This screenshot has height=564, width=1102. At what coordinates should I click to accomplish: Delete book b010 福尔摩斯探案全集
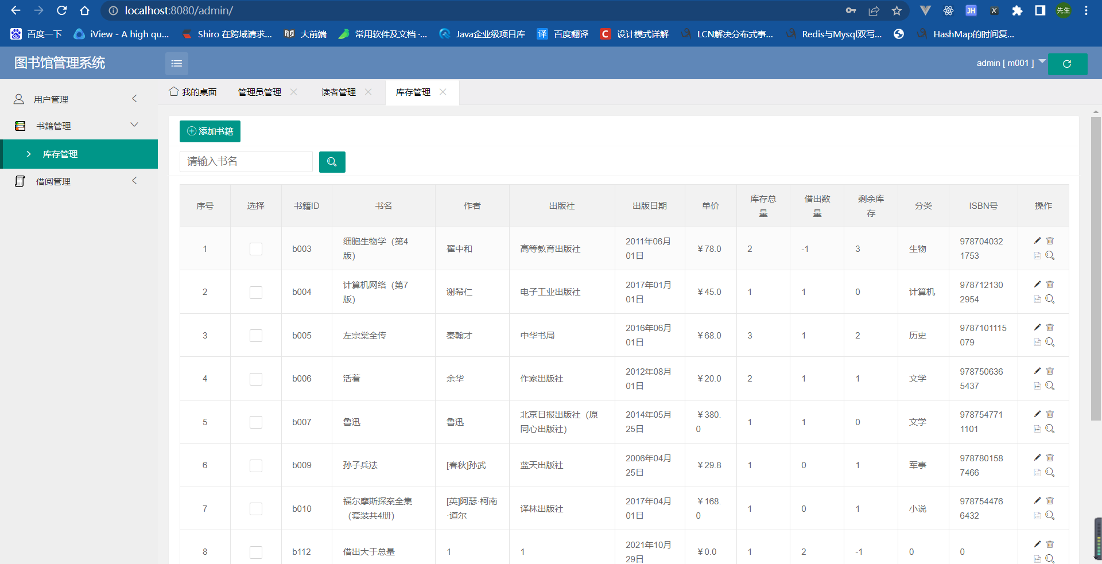1050,501
